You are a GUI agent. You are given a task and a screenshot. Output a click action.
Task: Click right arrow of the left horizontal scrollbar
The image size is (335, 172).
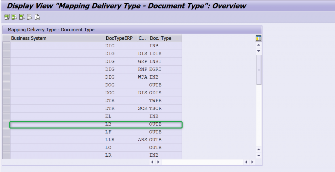tap(158, 162)
